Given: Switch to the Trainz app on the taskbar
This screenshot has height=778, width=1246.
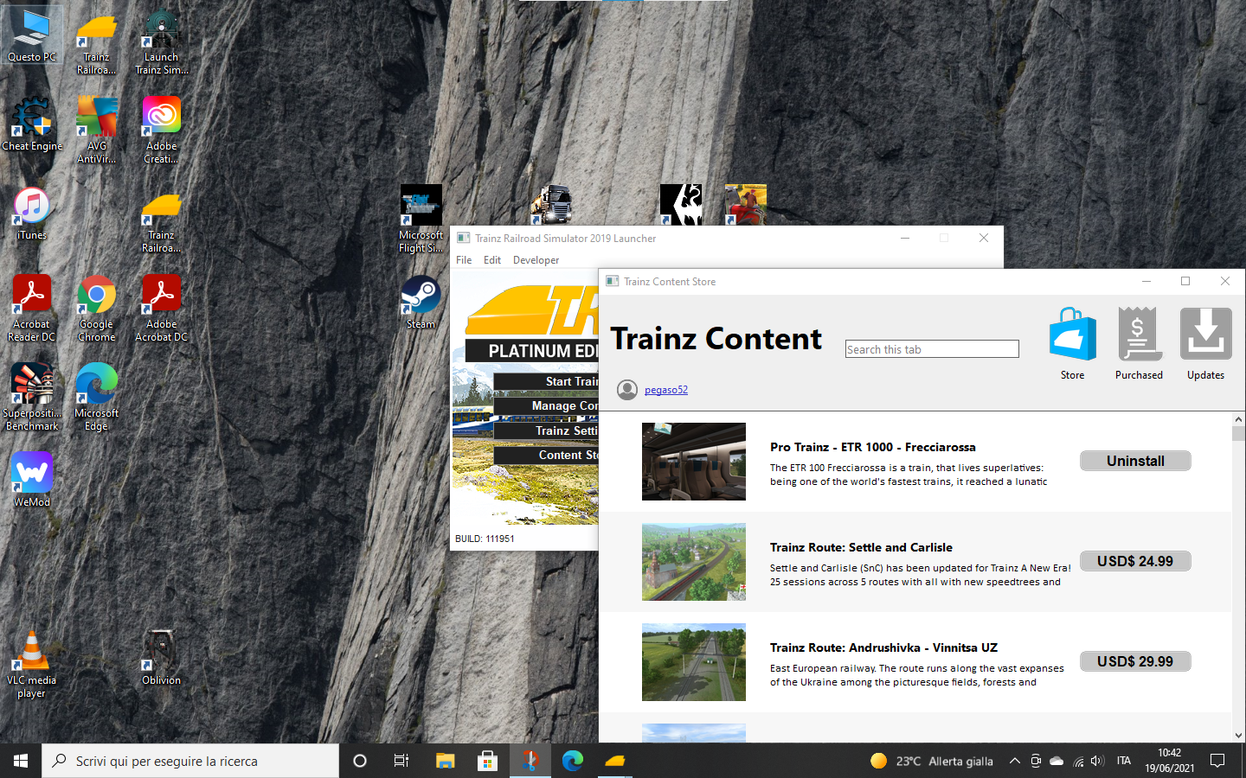Looking at the screenshot, I should coord(615,761).
